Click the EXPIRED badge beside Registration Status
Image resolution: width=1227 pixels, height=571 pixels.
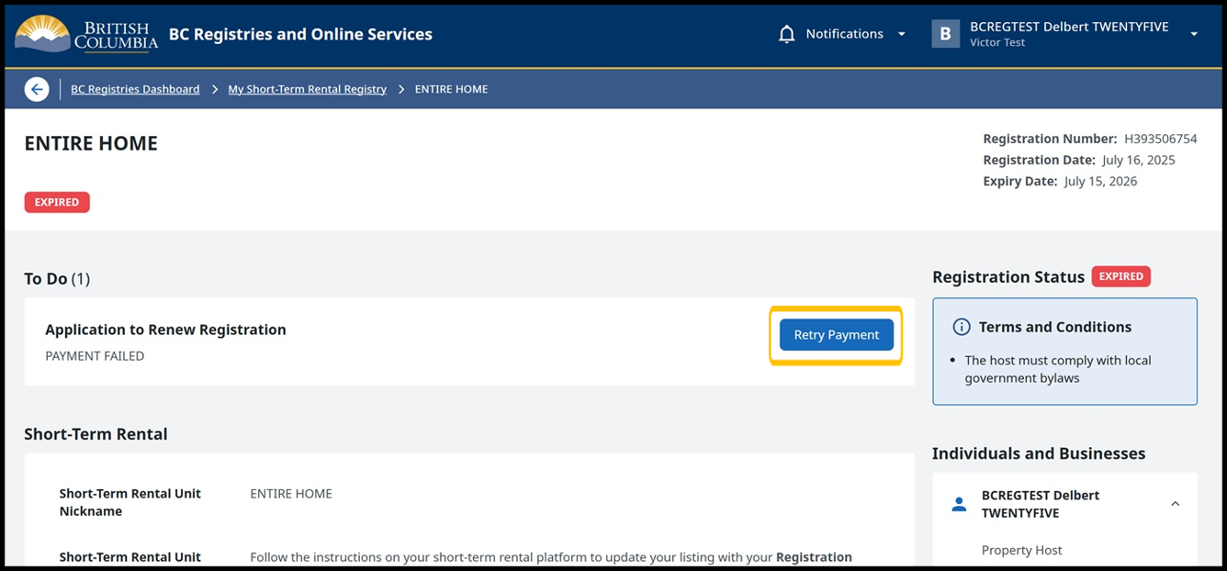(x=1121, y=276)
